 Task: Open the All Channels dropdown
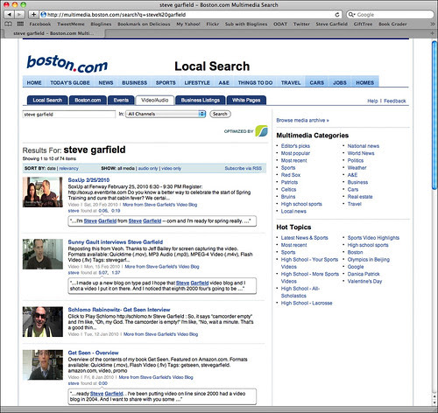166,114
